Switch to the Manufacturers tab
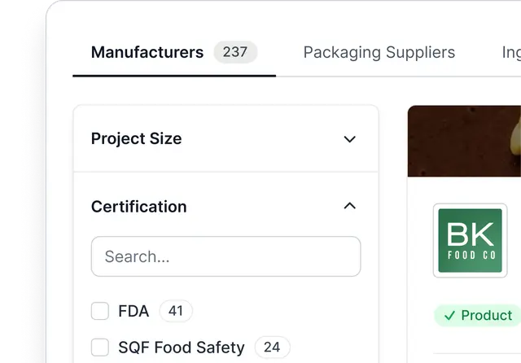Viewport: 521px width, 363px height. point(147,52)
